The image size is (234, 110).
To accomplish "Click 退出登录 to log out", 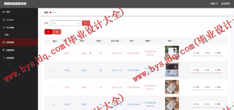I will 226,4.
